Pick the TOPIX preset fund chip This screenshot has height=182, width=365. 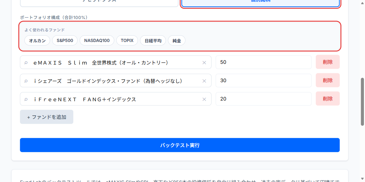127,41
